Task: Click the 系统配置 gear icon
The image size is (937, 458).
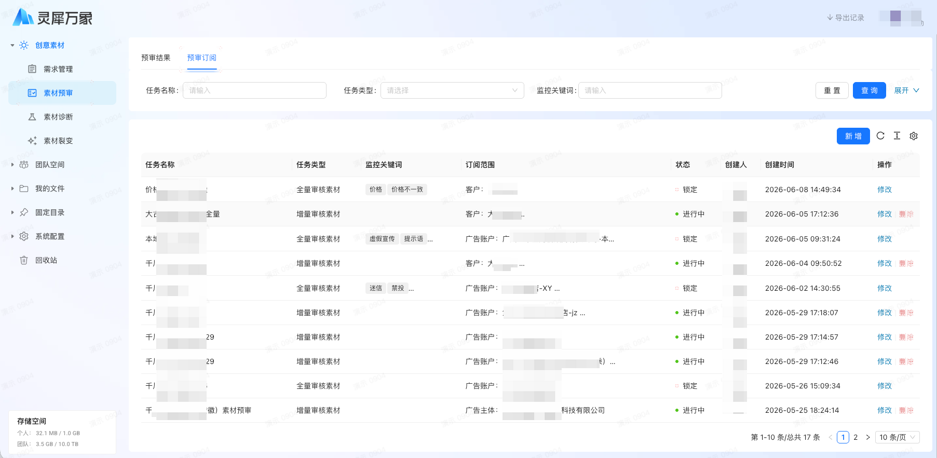Action: 24,236
